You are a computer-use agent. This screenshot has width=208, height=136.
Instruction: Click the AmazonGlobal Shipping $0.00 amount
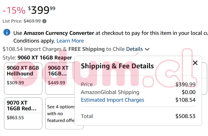click(x=189, y=92)
